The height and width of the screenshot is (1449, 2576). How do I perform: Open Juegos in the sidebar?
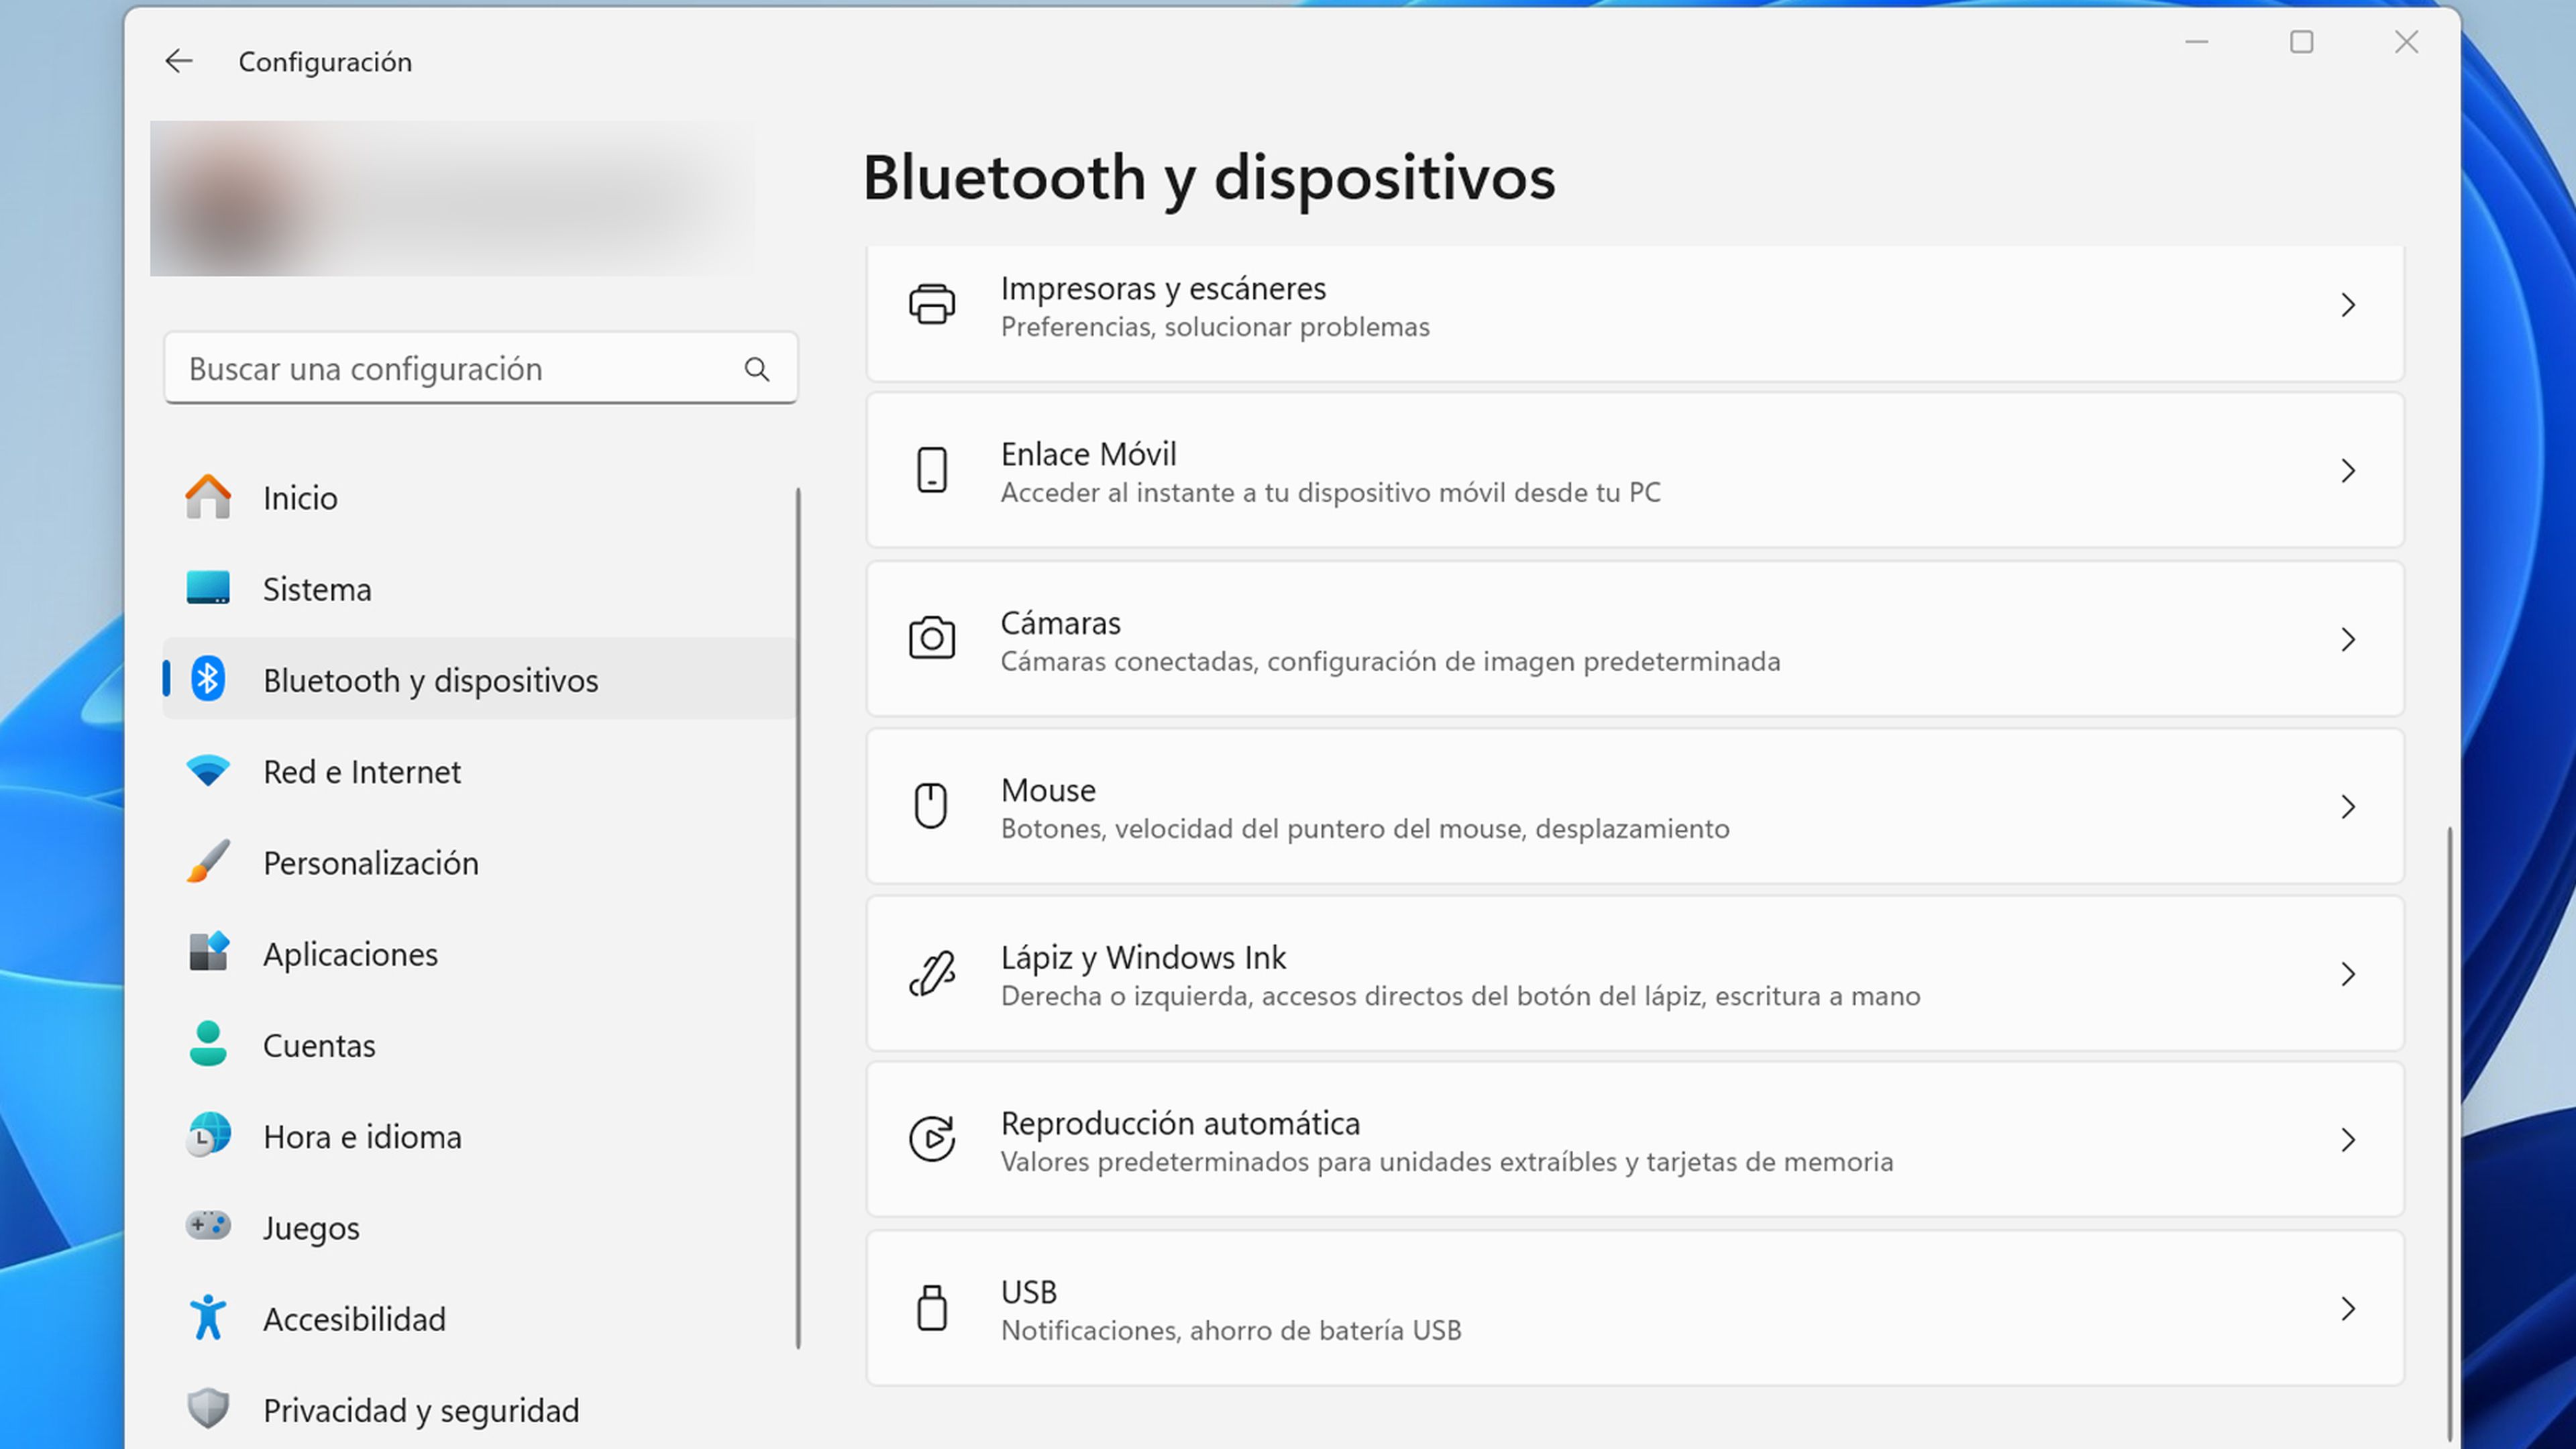pos(479,1227)
